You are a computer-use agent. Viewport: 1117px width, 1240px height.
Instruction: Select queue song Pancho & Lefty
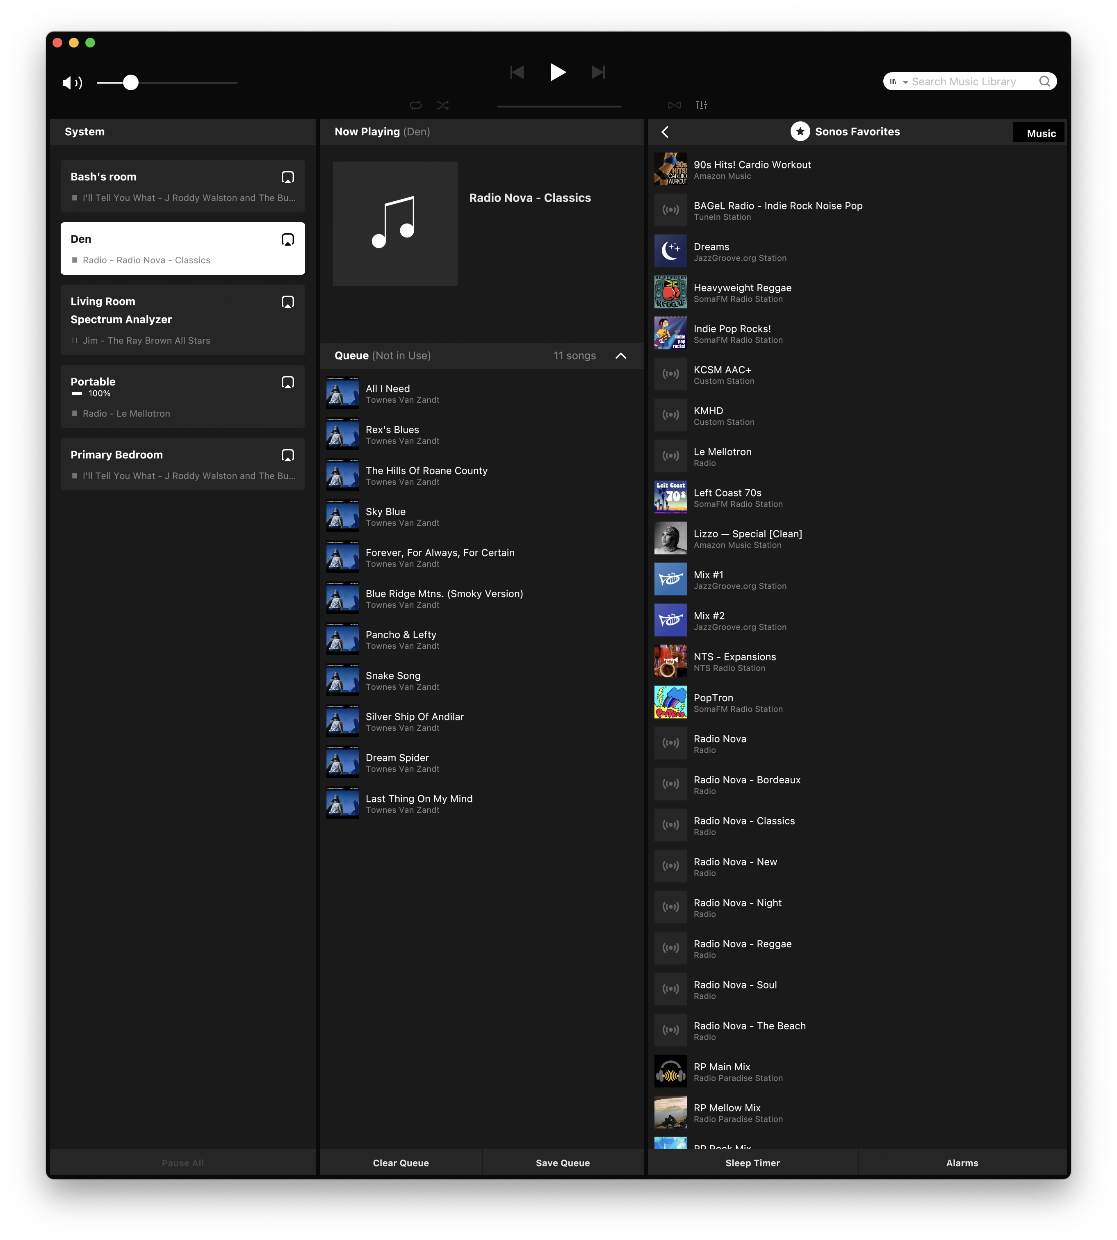coord(482,640)
